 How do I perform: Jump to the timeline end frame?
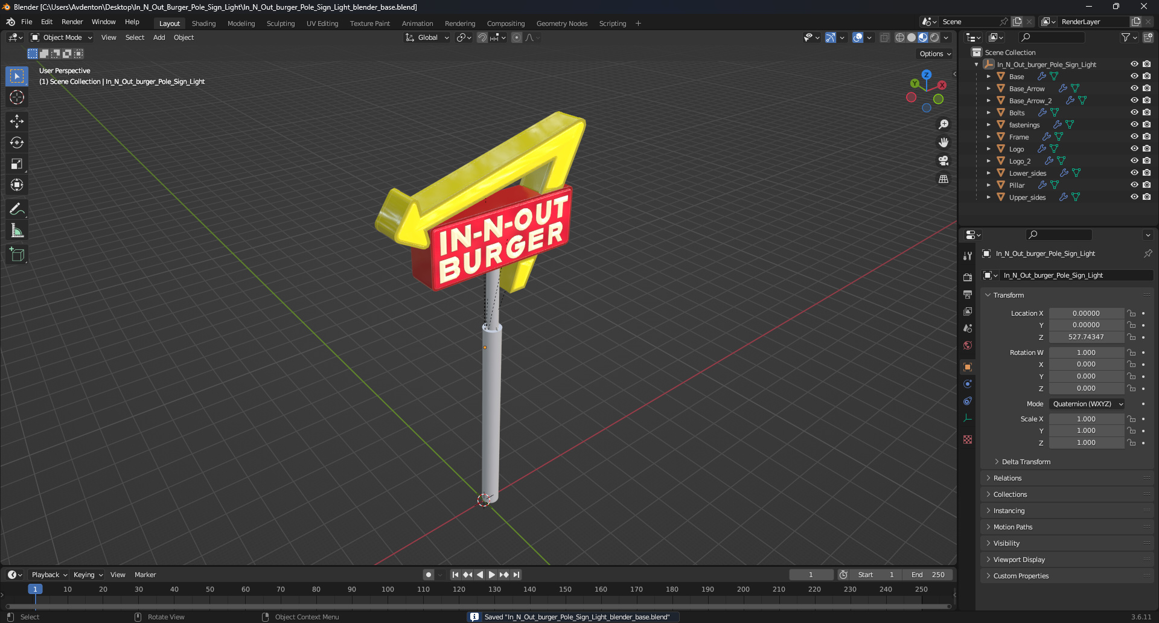pyautogui.click(x=516, y=575)
